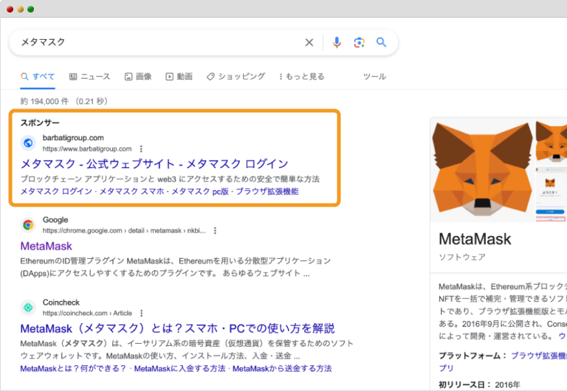Click the Coincheck site name
This screenshot has width=567, height=391.
[x=61, y=302]
